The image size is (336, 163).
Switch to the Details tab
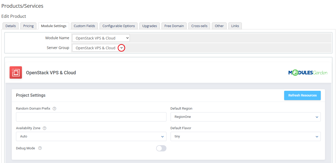11,26
